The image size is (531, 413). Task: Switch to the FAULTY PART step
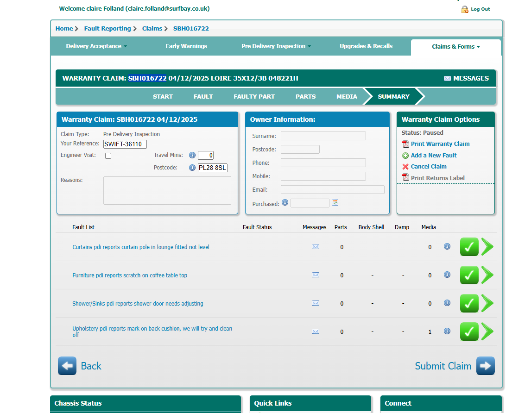coord(254,97)
